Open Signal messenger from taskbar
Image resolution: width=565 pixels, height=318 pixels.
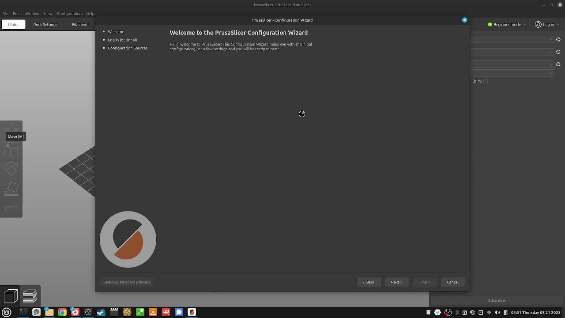[179, 312]
